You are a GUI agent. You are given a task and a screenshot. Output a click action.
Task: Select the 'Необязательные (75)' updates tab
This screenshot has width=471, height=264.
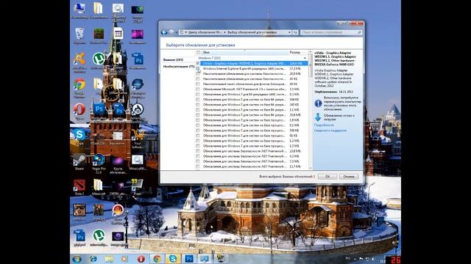(x=179, y=67)
